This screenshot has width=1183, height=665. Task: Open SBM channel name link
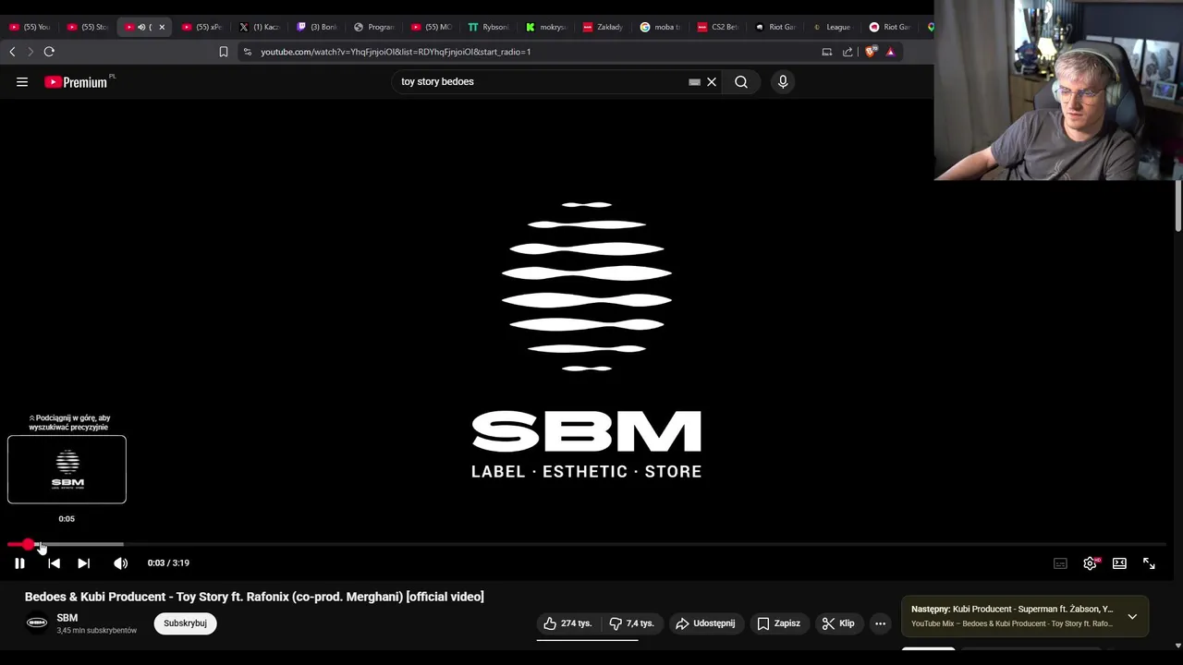[x=67, y=618]
